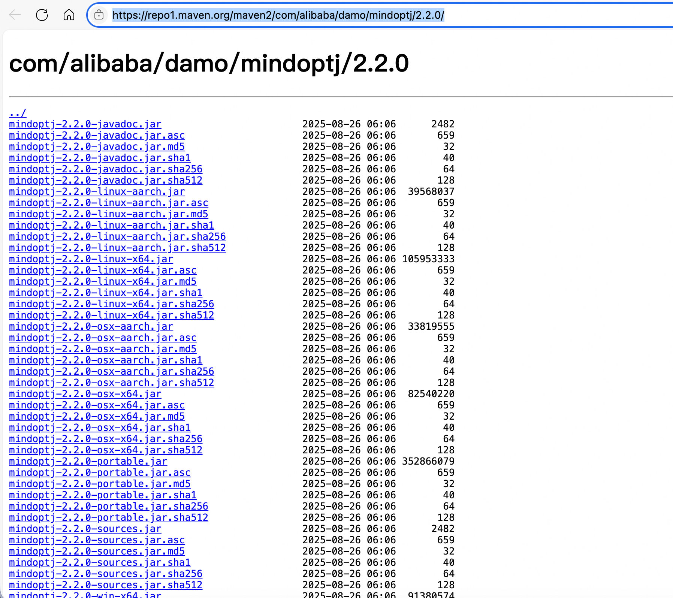Open mindoptj-2.2.0-osx-x64.jar.asc

point(97,405)
